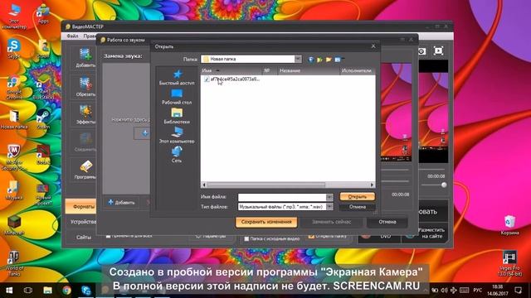Screen dimensions: 531x298
Task: Open Сеть in the places sidebar
Action: point(177,155)
